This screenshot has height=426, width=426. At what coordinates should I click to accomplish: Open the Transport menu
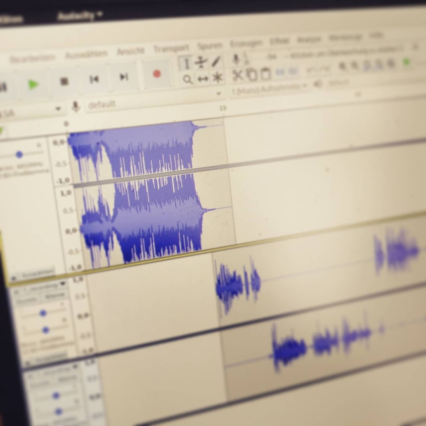pyautogui.click(x=171, y=48)
